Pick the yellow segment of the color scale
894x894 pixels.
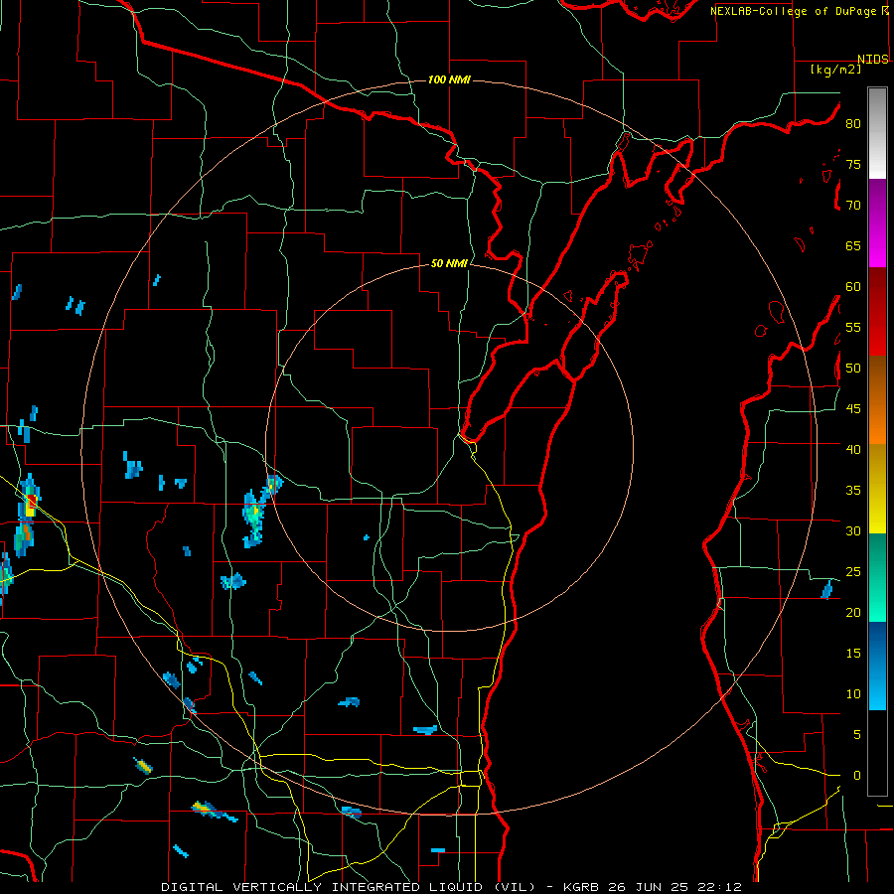coord(877,489)
